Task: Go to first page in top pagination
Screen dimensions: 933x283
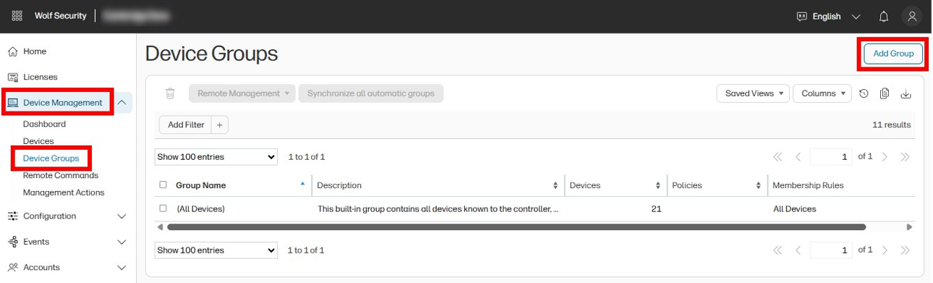Action: [777, 157]
